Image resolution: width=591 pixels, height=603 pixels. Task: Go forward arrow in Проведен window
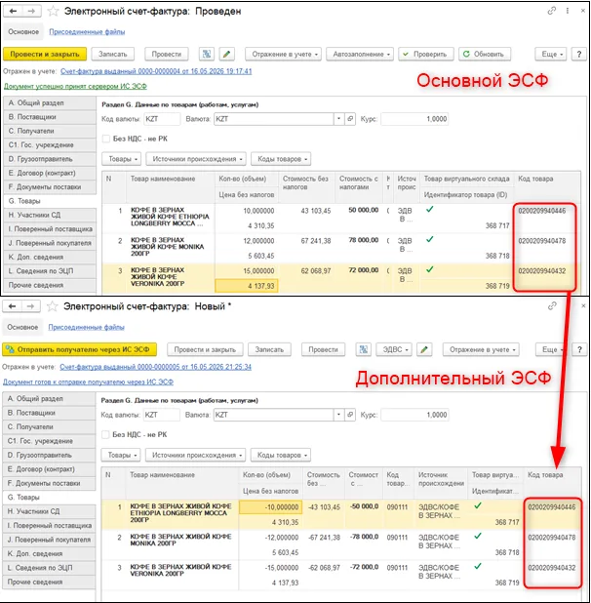click(x=31, y=11)
